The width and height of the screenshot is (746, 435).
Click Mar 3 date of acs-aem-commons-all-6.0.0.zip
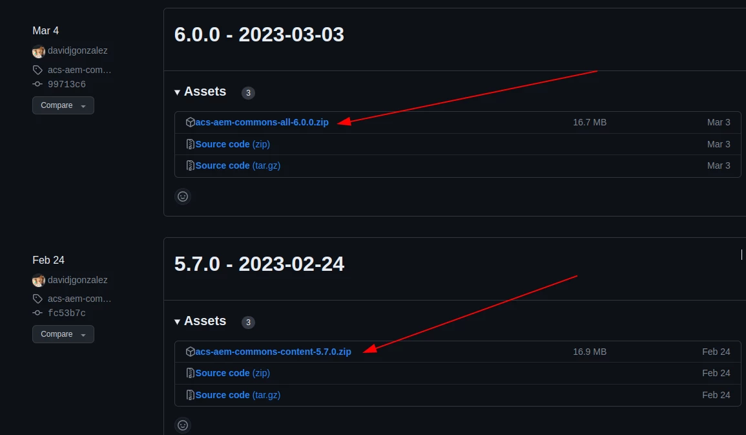719,122
